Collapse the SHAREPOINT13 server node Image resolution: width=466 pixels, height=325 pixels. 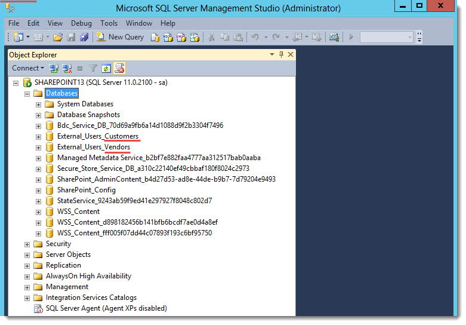pyautogui.click(x=16, y=83)
